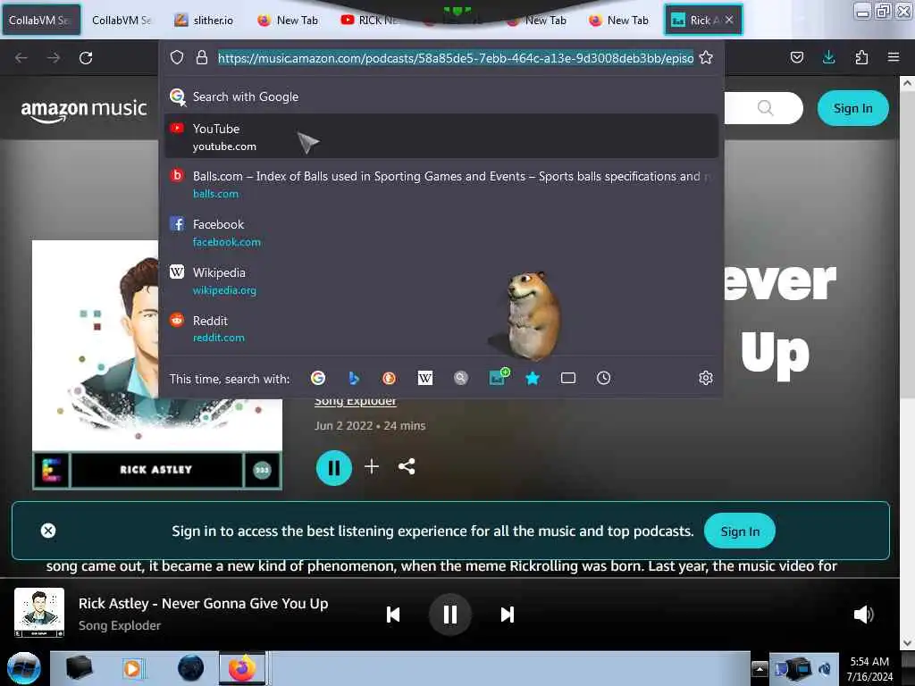Screen dimensions: 915x686
Task: Open the media player taskbar icon
Action: [x=132, y=668]
